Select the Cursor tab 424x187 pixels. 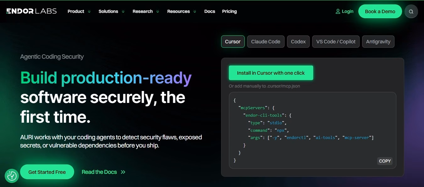(233, 41)
